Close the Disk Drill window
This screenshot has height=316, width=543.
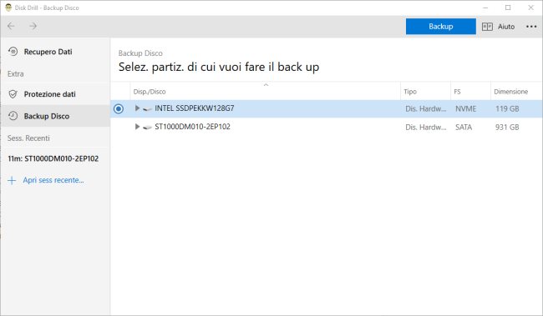pyautogui.click(x=530, y=8)
